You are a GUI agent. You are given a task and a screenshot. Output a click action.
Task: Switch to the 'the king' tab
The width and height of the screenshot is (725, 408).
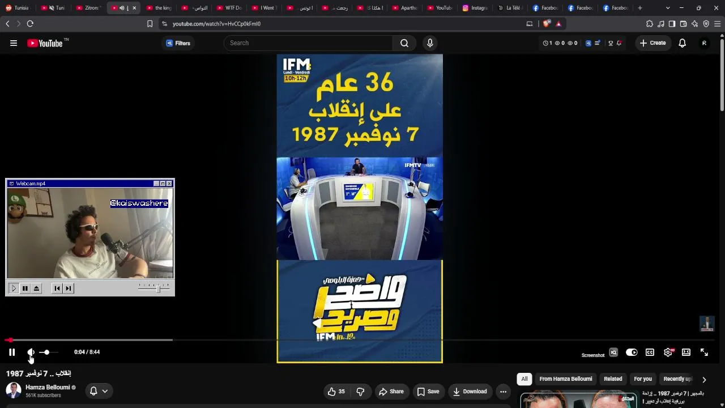pos(159,8)
